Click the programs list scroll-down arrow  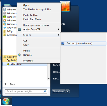(49, 79)
